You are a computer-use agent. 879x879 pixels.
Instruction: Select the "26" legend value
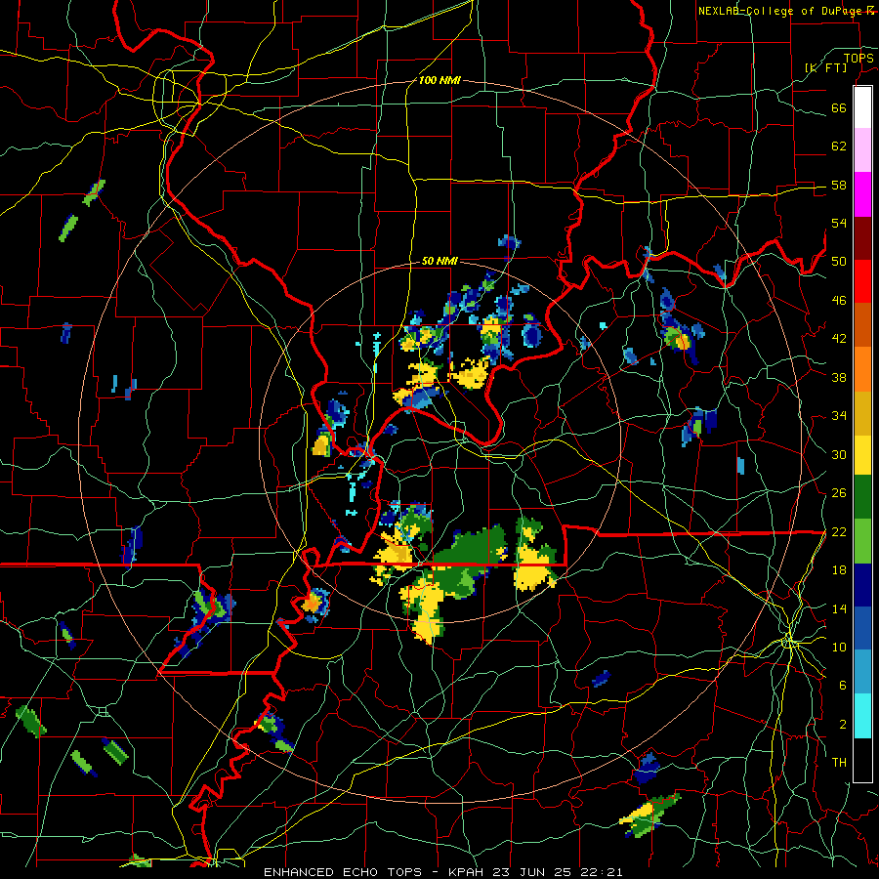(x=839, y=493)
